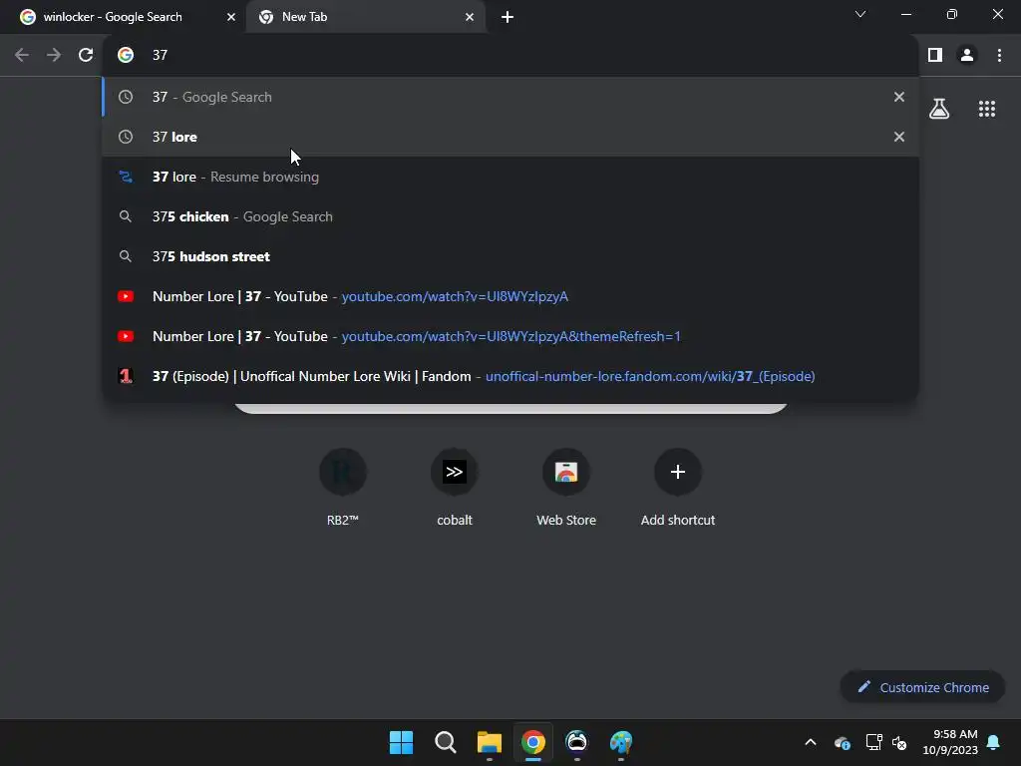This screenshot has height=766, width=1021.
Task: Open the first Number Lore 37 YouTube result
Action: coord(510,296)
